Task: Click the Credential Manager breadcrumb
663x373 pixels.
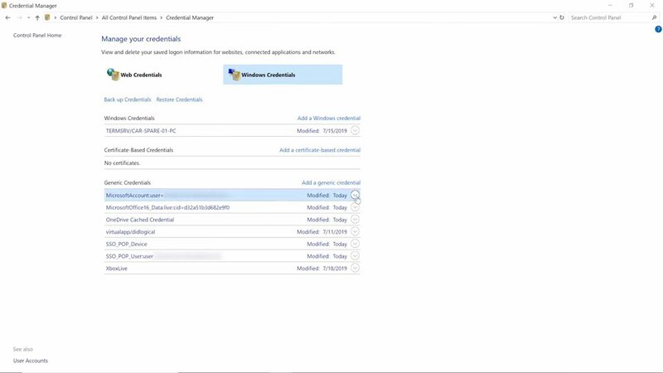Action: [190, 17]
